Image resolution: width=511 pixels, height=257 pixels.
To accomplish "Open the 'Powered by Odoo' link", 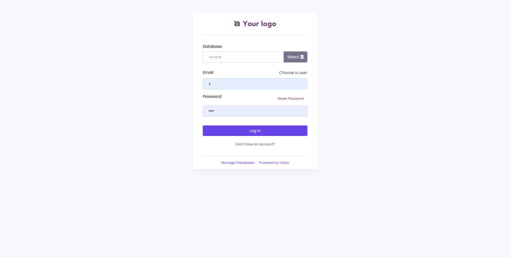I will 274,163.
